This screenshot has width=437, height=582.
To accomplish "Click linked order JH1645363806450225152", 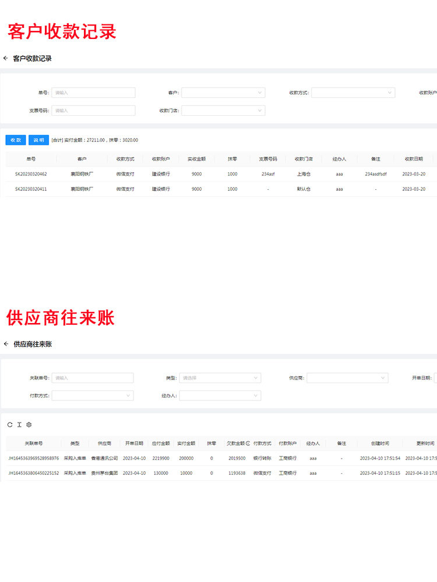I will (x=34, y=473).
